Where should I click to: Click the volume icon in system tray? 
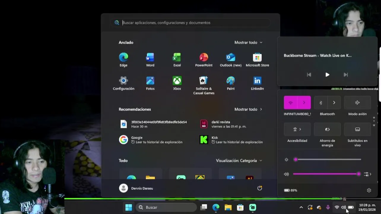pos(344,207)
